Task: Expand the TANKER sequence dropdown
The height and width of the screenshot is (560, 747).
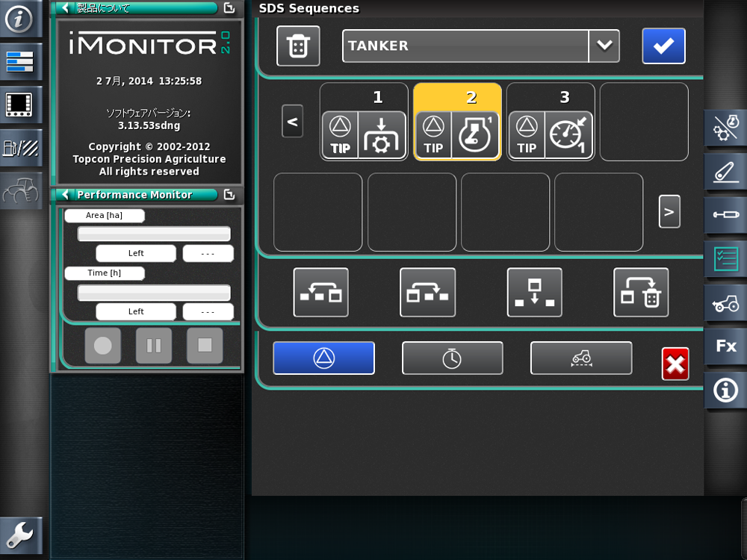Action: coord(604,46)
